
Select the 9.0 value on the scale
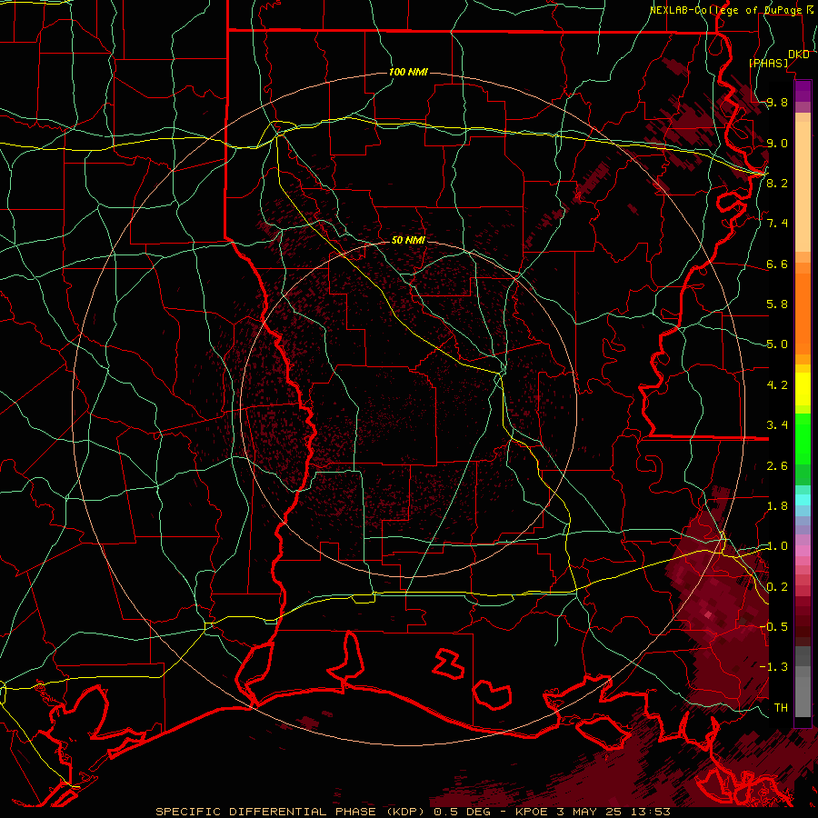tap(777, 143)
